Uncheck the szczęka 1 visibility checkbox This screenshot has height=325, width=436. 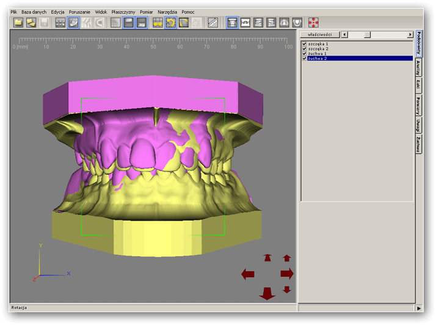[x=305, y=44]
